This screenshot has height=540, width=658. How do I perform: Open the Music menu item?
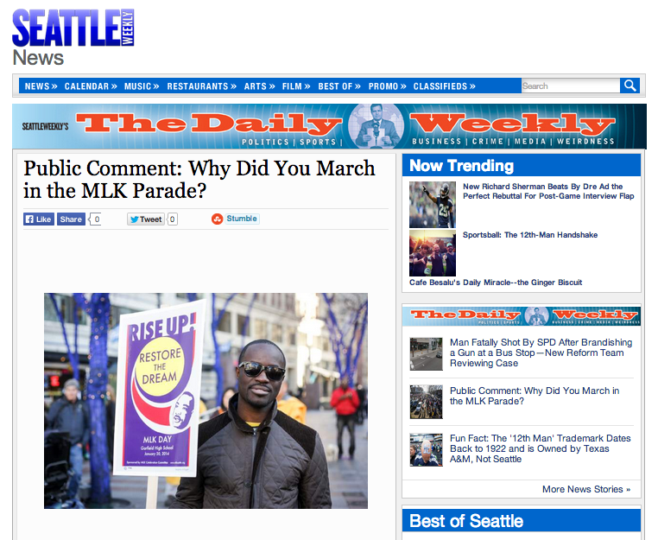pos(142,86)
